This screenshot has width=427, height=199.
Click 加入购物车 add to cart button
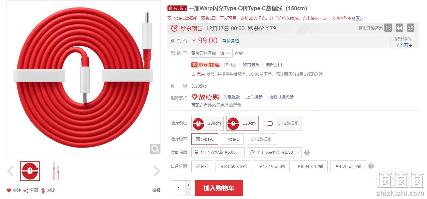219,188
